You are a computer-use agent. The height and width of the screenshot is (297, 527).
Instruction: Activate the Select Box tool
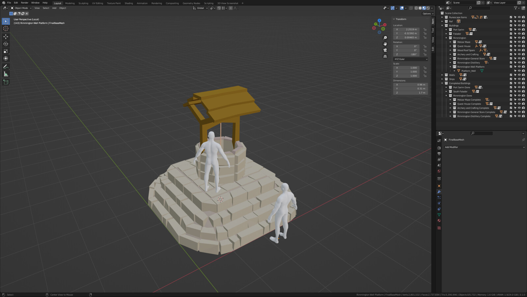[x=6, y=21]
